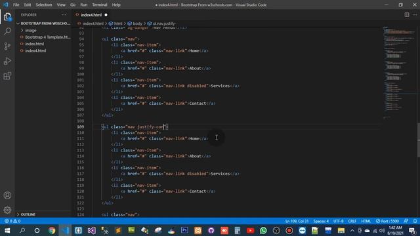Collapse BOOTSTRAP FROM W3SCHO... folder section
The width and height of the screenshot is (420, 236).
[43, 24]
